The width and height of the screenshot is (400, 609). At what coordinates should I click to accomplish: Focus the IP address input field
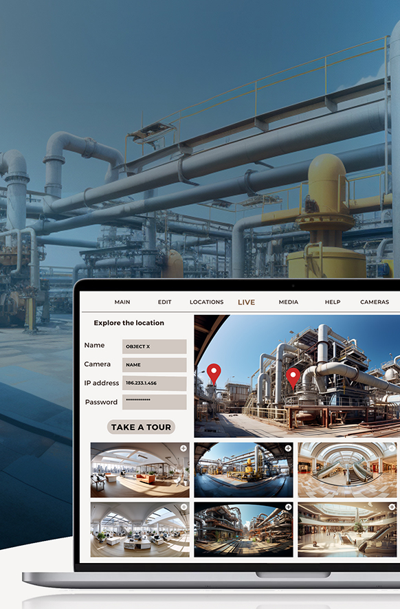(155, 383)
